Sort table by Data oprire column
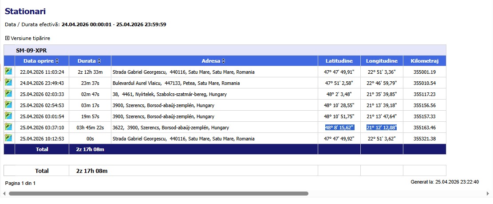Screen dimensions: 493x204 point(57,61)
